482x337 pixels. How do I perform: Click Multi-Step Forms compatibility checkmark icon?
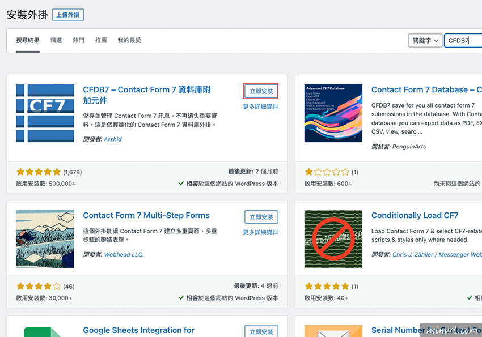point(181,298)
